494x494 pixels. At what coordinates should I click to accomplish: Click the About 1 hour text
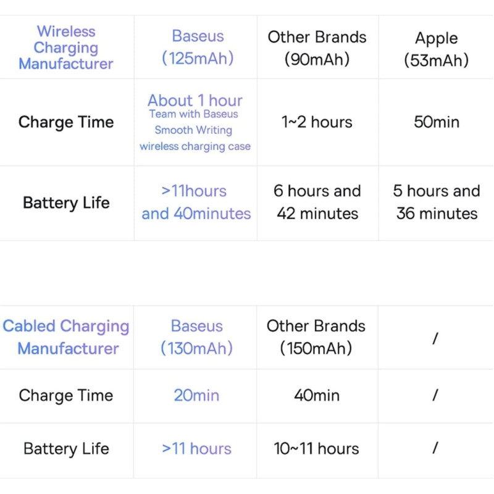click(195, 101)
